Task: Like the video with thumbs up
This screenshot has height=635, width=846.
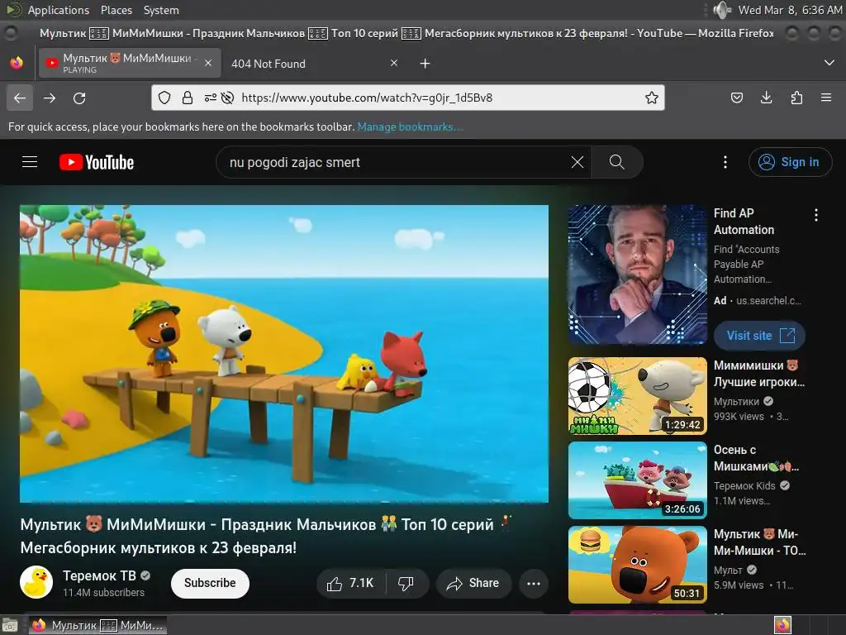Action: coord(350,583)
